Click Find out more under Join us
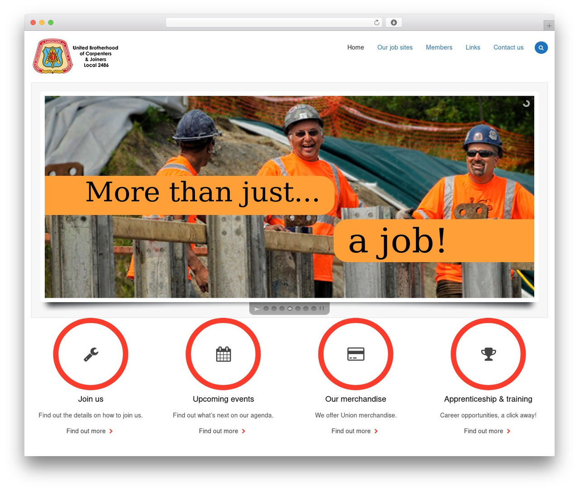 coord(86,431)
